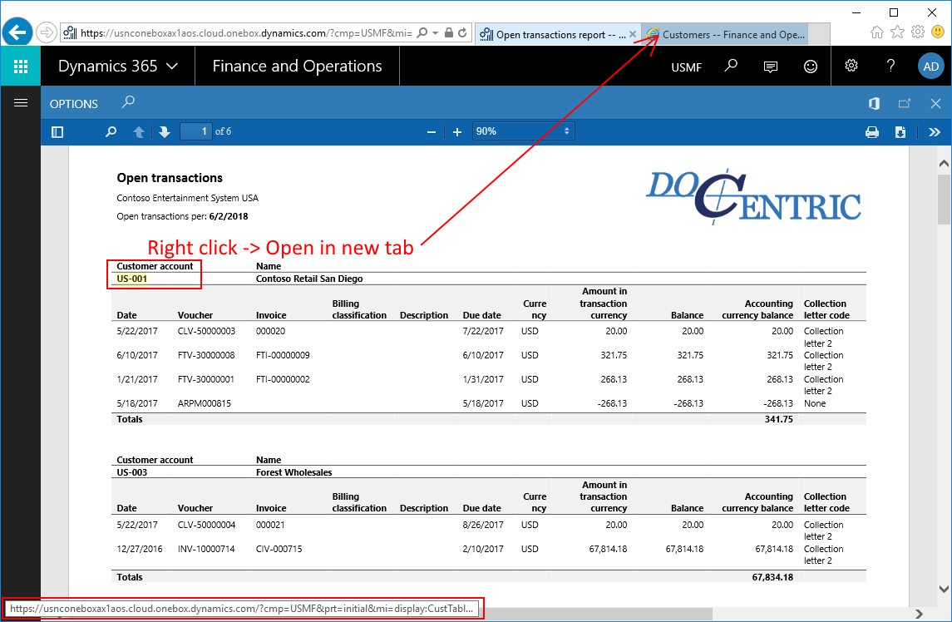The image size is (952, 622).
Task: Click the horizontal scrollbar right arrow
Action: [919, 615]
